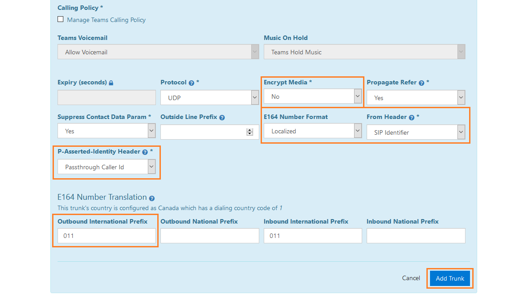Click the Add Trunk button
Image resolution: width=532 pixels, height=299 pixels.
(x=450, y=278)
